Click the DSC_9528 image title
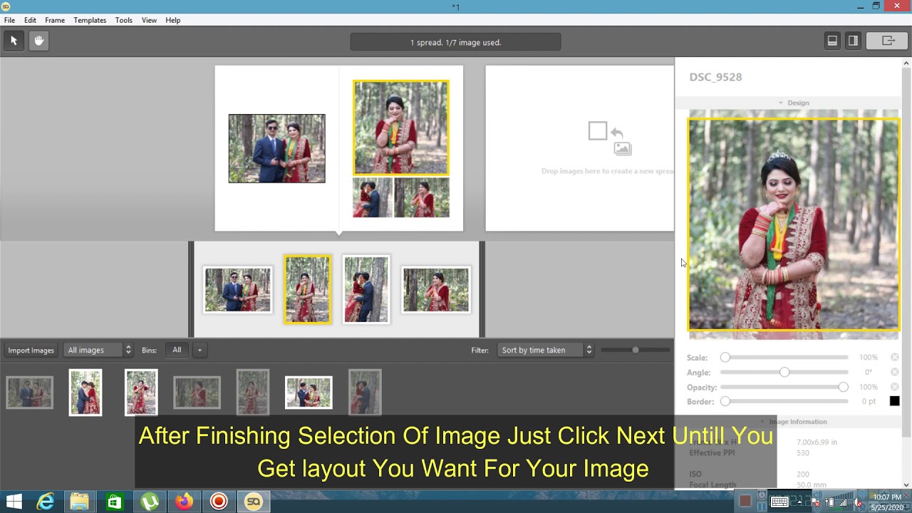 click(x=715, y=77)
